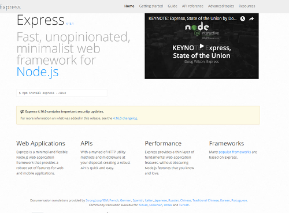This screenshot has width=289, height=213.
Task: Open the Spanish translation link
Action: point(138,200)
